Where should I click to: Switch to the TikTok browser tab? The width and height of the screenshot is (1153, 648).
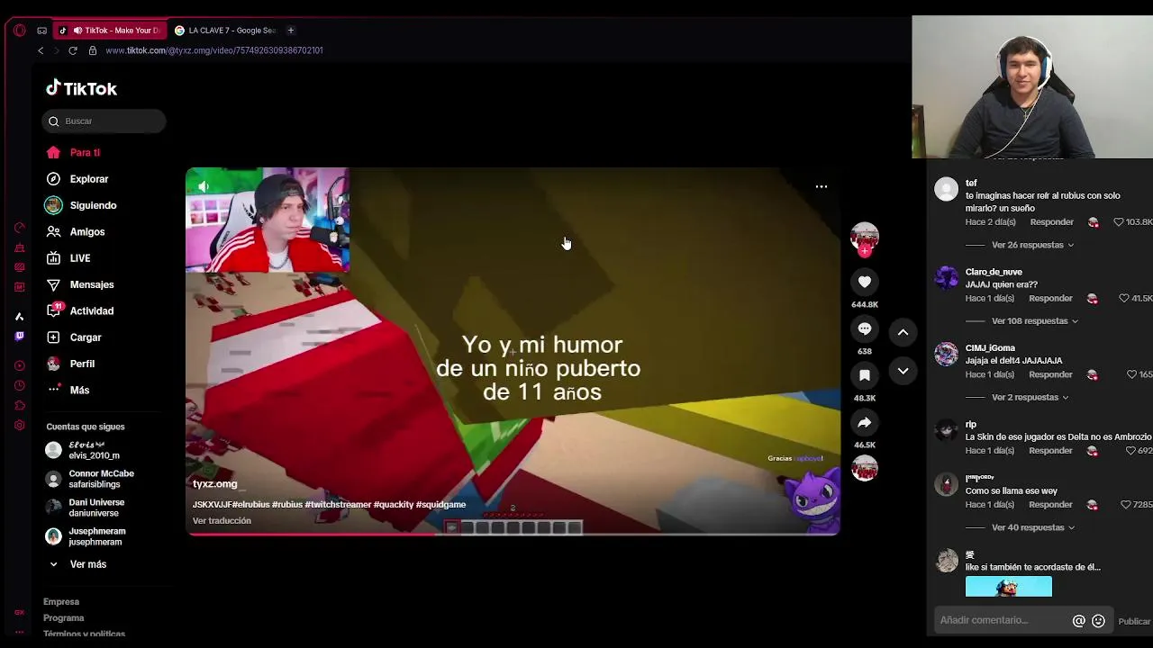[x=110, y=31]
